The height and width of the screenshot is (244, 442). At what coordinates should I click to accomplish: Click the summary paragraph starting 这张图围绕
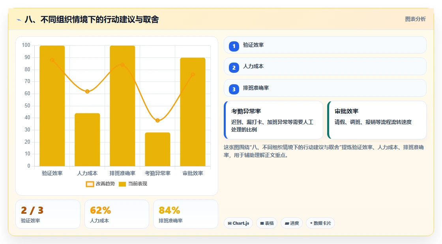324,151
